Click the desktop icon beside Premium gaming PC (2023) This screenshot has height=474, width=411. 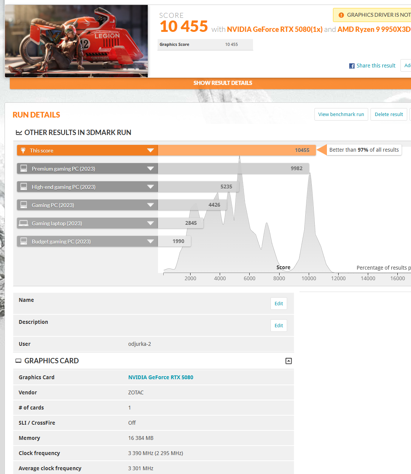click(23, 168)
